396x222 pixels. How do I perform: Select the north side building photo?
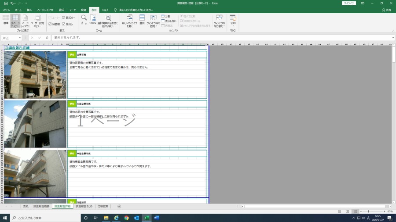point(35,124)
